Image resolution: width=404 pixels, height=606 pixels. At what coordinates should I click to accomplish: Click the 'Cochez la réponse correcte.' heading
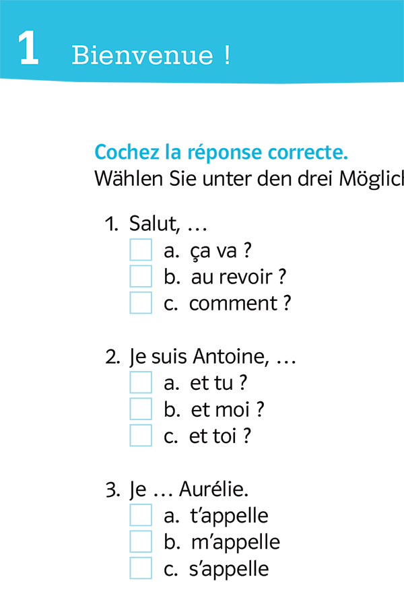coord(222,152)
